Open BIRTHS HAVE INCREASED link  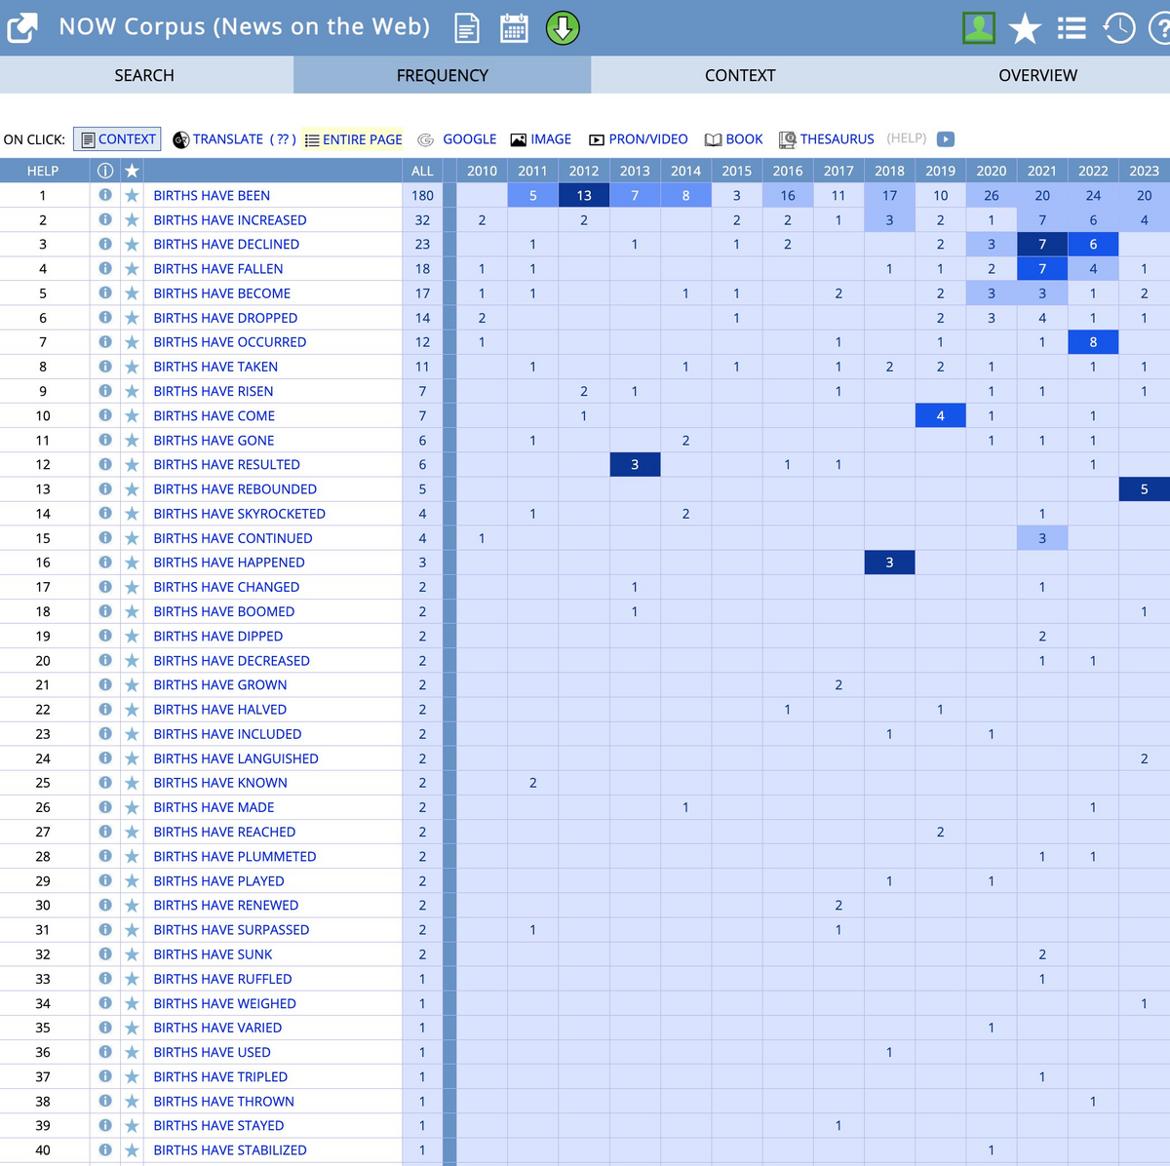coord(230,220)
